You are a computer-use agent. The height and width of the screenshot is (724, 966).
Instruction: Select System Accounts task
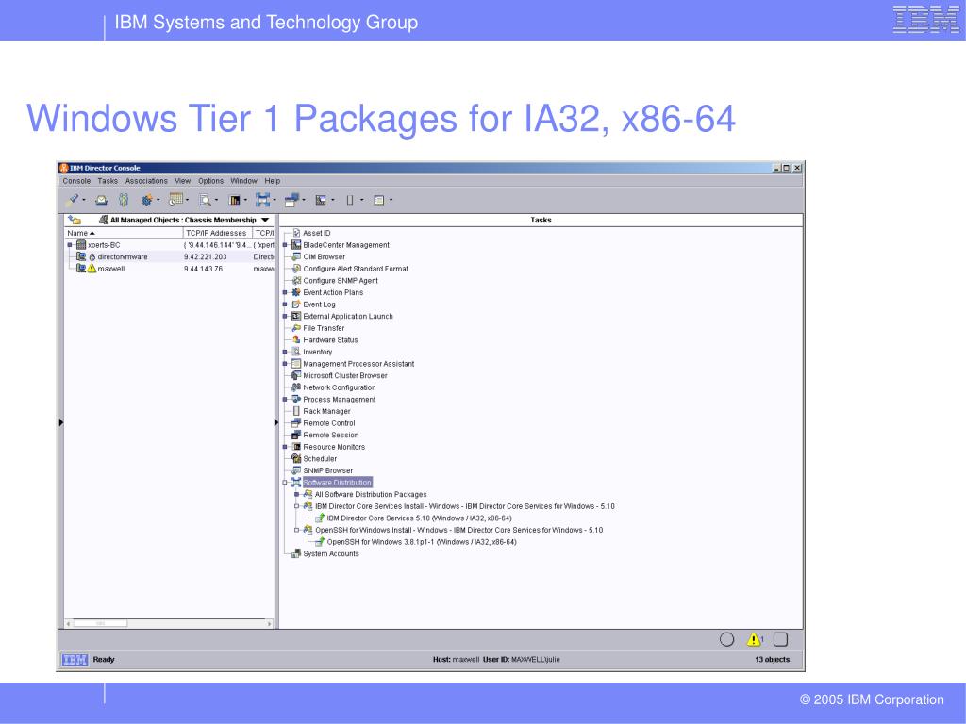point(331,554)
